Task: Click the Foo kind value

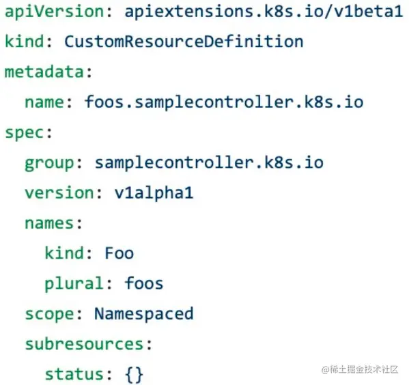Action: tap(119, 253)
